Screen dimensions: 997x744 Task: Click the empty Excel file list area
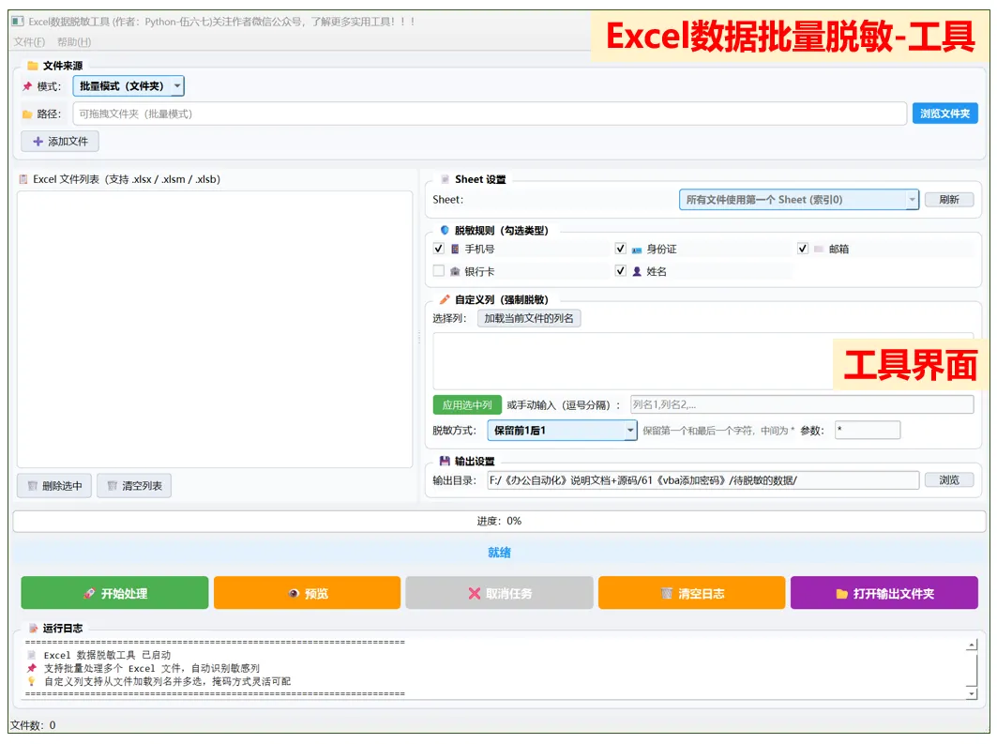click(x=215, y=329)
